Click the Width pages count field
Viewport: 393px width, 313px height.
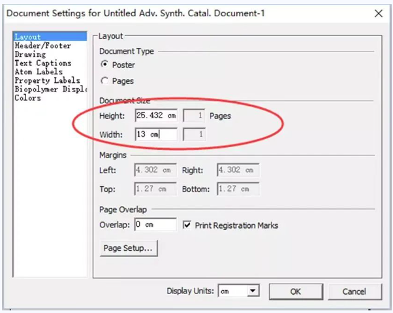[x=194, y=134]
